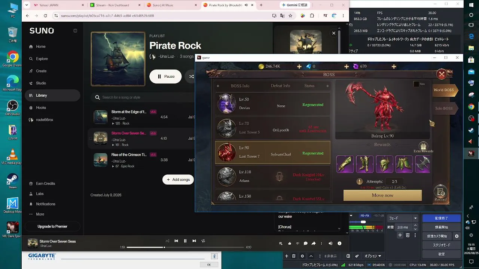The width and height of the screenshot is (479, 269).
Task: Bookmark this page star icon in Chrome
Action: [x=290, y=16]
